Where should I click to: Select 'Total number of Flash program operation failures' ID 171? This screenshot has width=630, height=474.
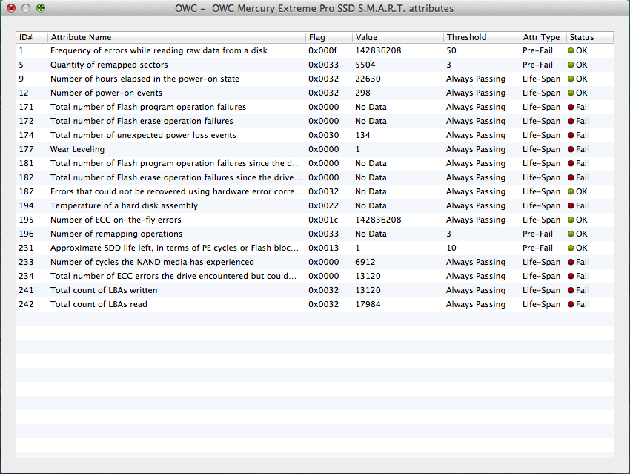[315, 107]
